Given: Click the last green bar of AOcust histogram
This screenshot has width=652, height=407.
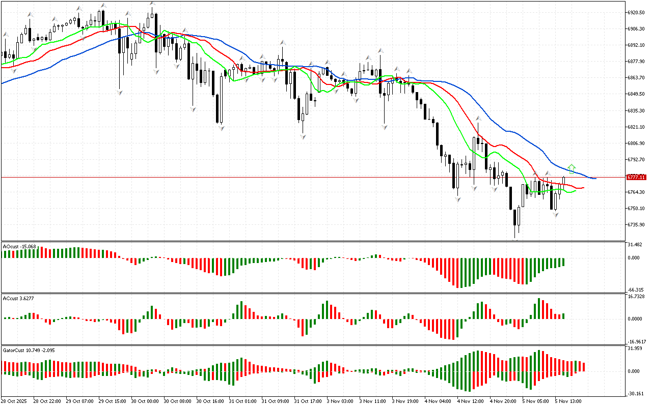Looking at the screenshot, I should [x=563, y=262].
